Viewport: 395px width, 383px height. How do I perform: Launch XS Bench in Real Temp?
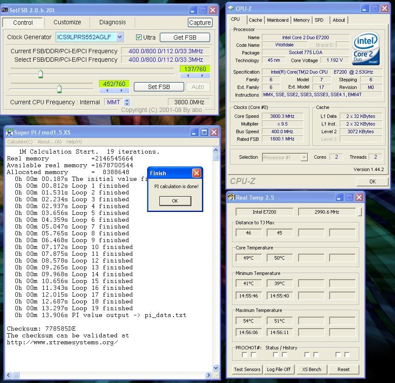(x=312, y=369)
